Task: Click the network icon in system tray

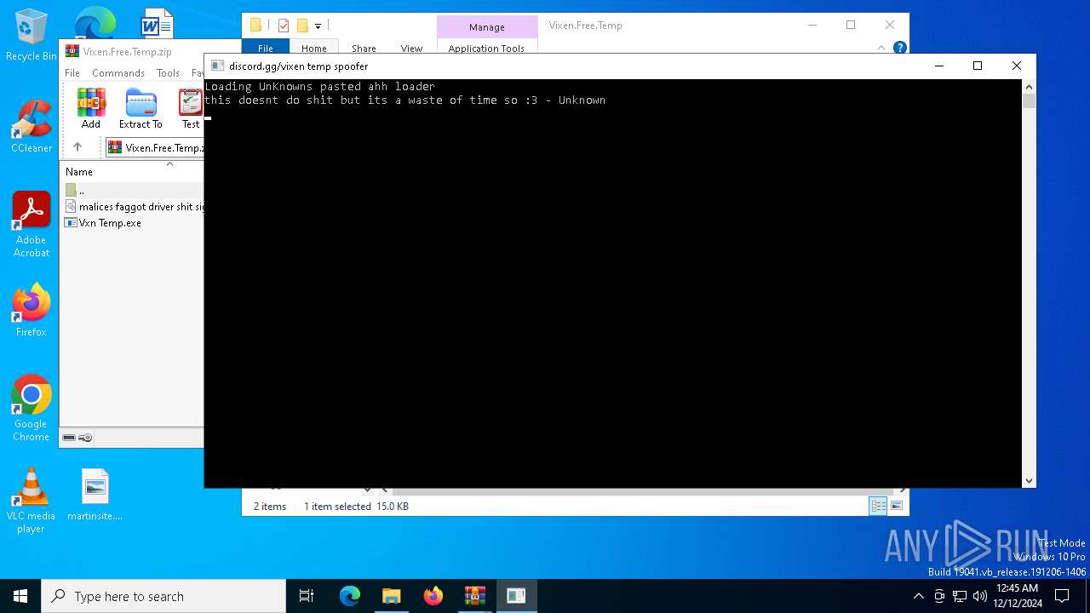Action: coord(959,596)
